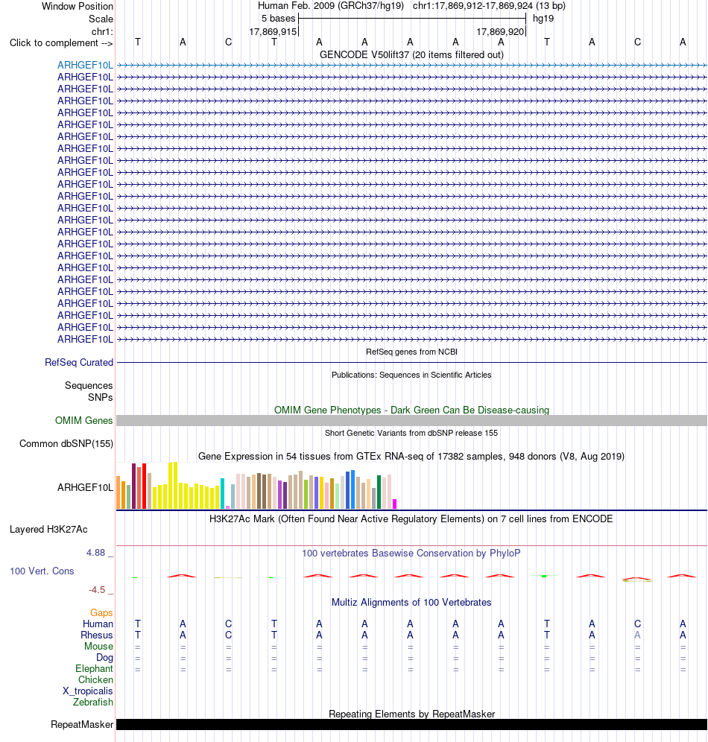Screen dimensions: 708x742
Task: Click the gray OMIM Genes bar
Action: 411,421
